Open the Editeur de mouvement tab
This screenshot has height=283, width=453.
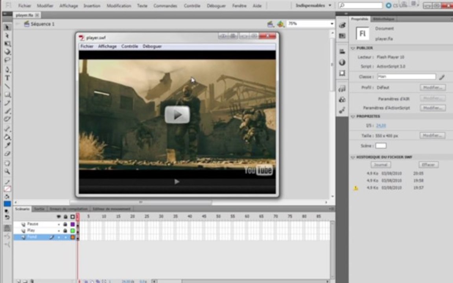[112, 209]
